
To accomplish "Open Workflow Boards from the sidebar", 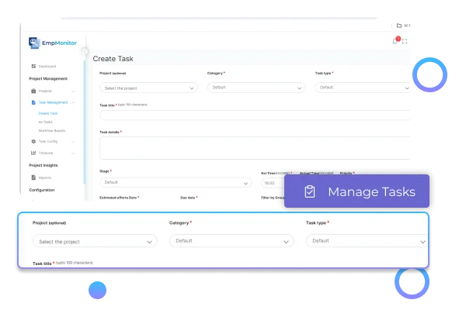I will [51, 130].
